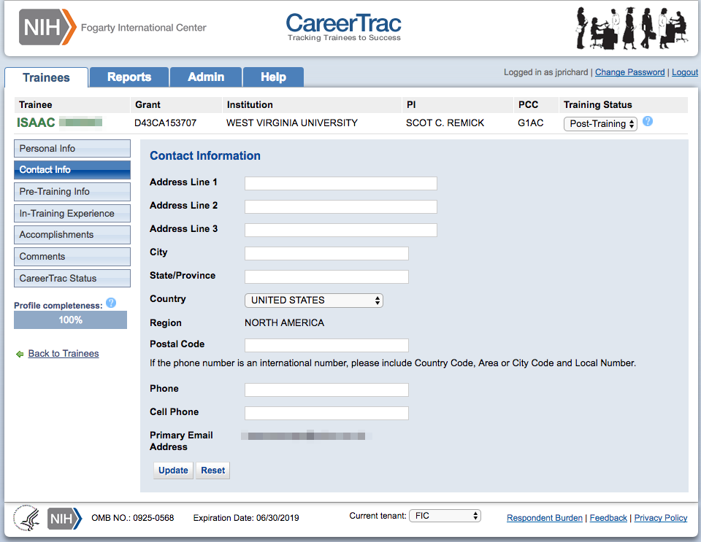
Task: Click into the City field
Action: coord(326,254)
